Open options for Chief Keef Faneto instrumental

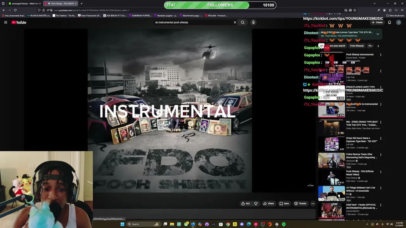[381, 205]
